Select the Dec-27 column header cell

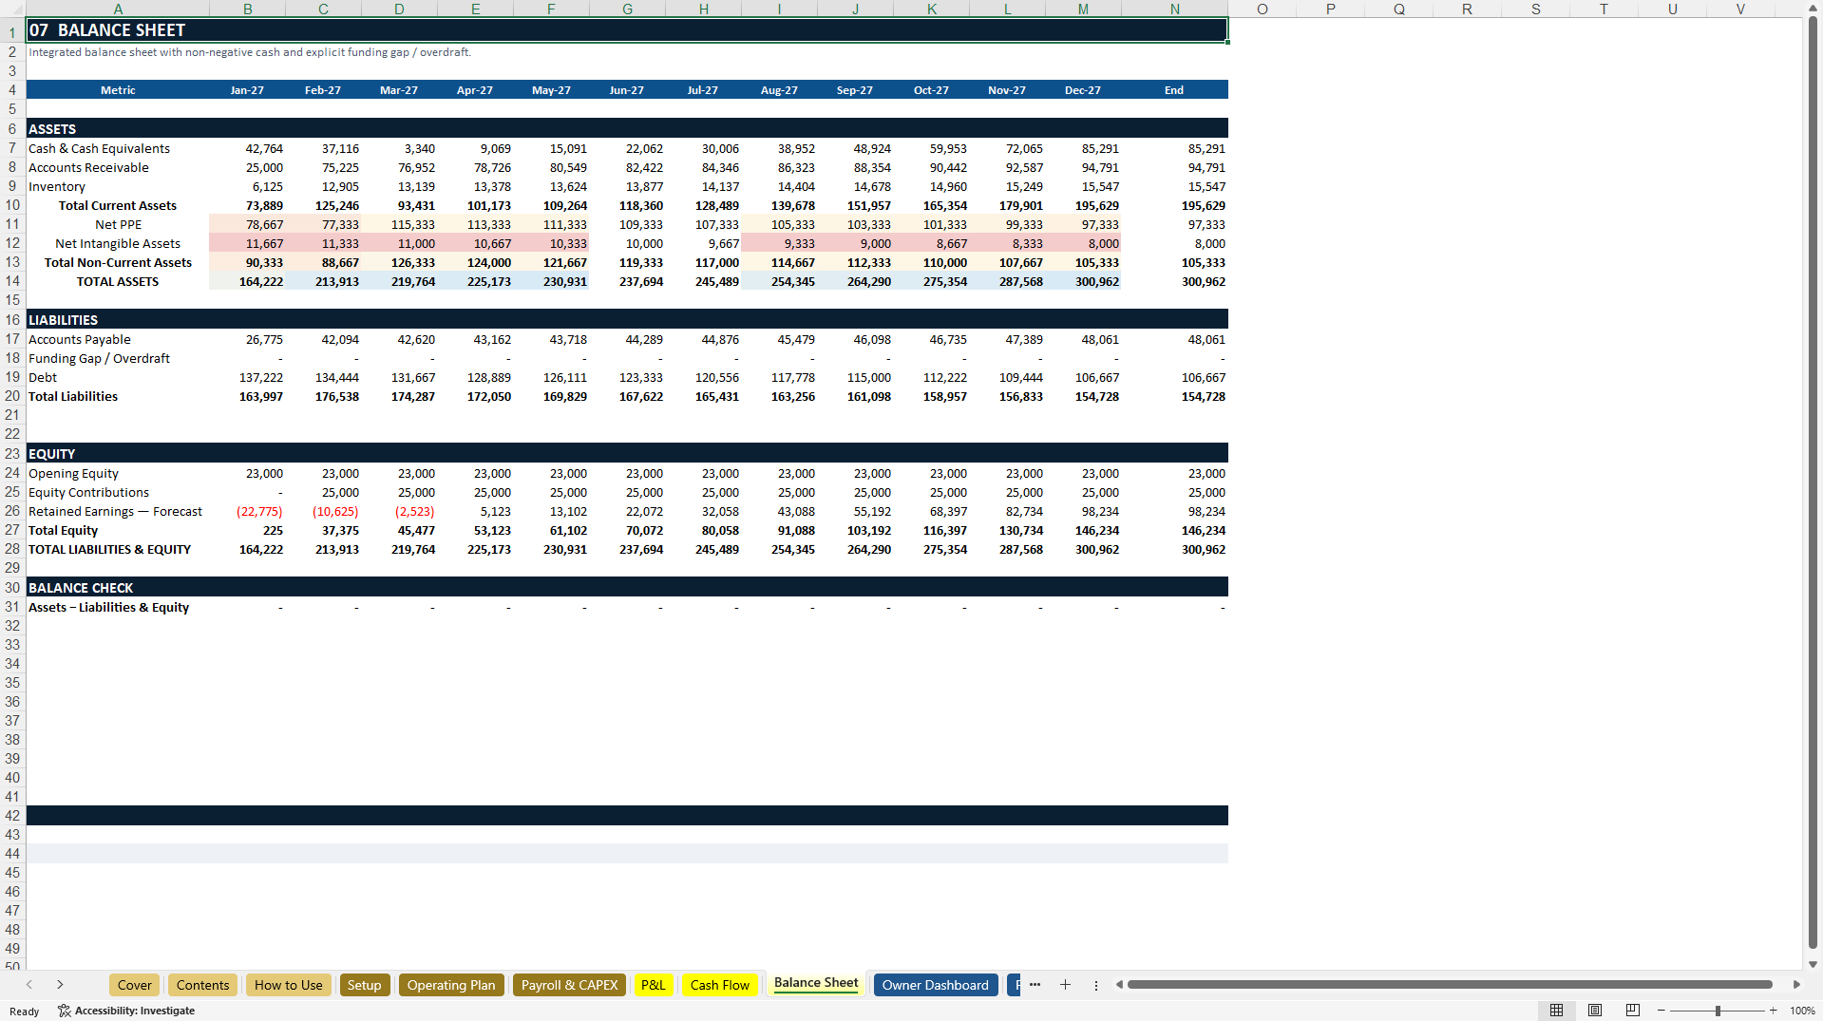coord(1083,90)
